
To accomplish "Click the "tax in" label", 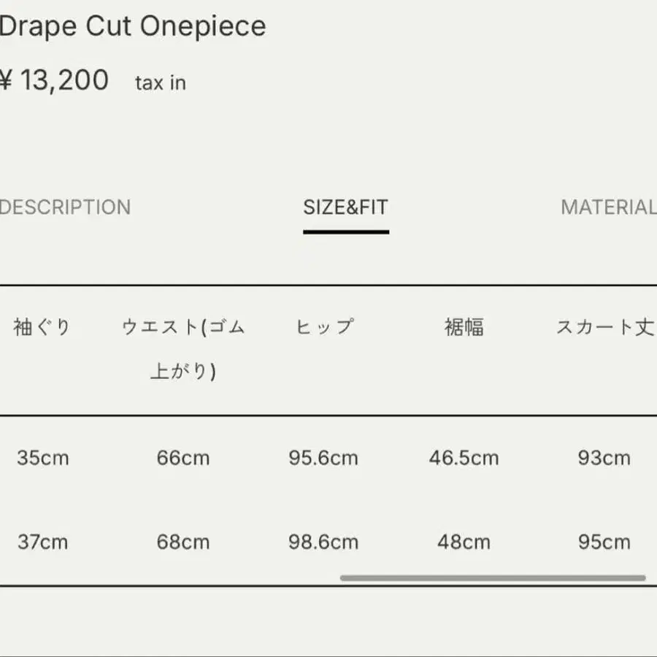I will pyautogui.click(x=161, y=83).
